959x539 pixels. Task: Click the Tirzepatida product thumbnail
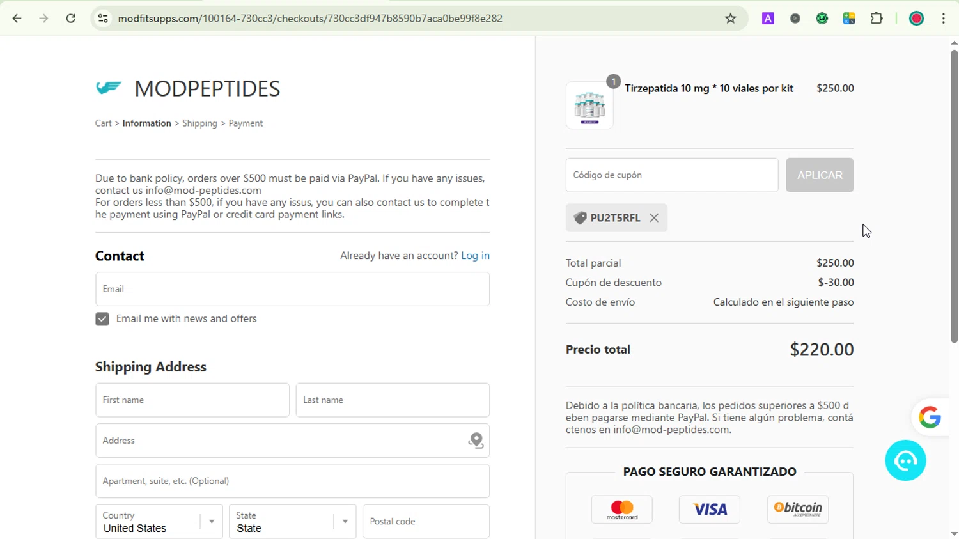[589, 105]
